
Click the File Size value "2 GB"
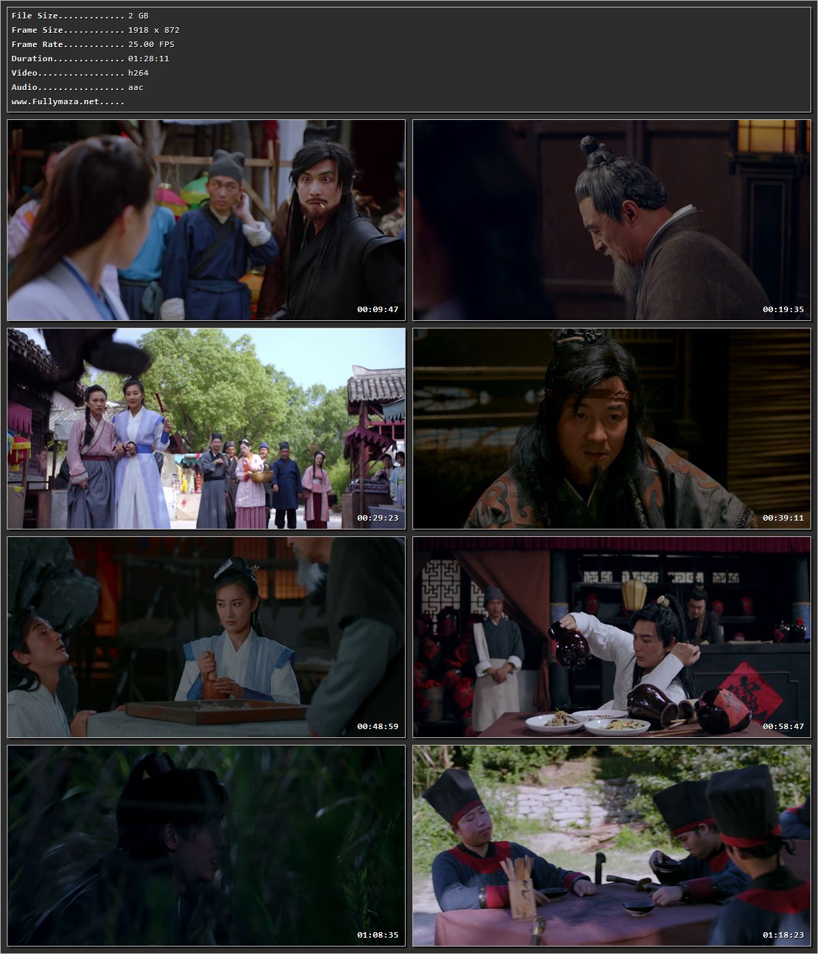point(138,16)
